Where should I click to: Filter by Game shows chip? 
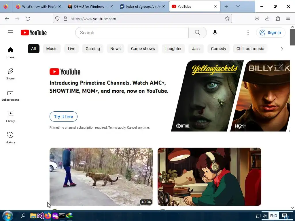[x=143, y=49]
